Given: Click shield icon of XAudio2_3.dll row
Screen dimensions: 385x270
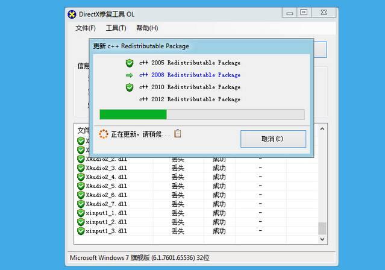Looking at the screenshot, I should (x=81, y=168).
